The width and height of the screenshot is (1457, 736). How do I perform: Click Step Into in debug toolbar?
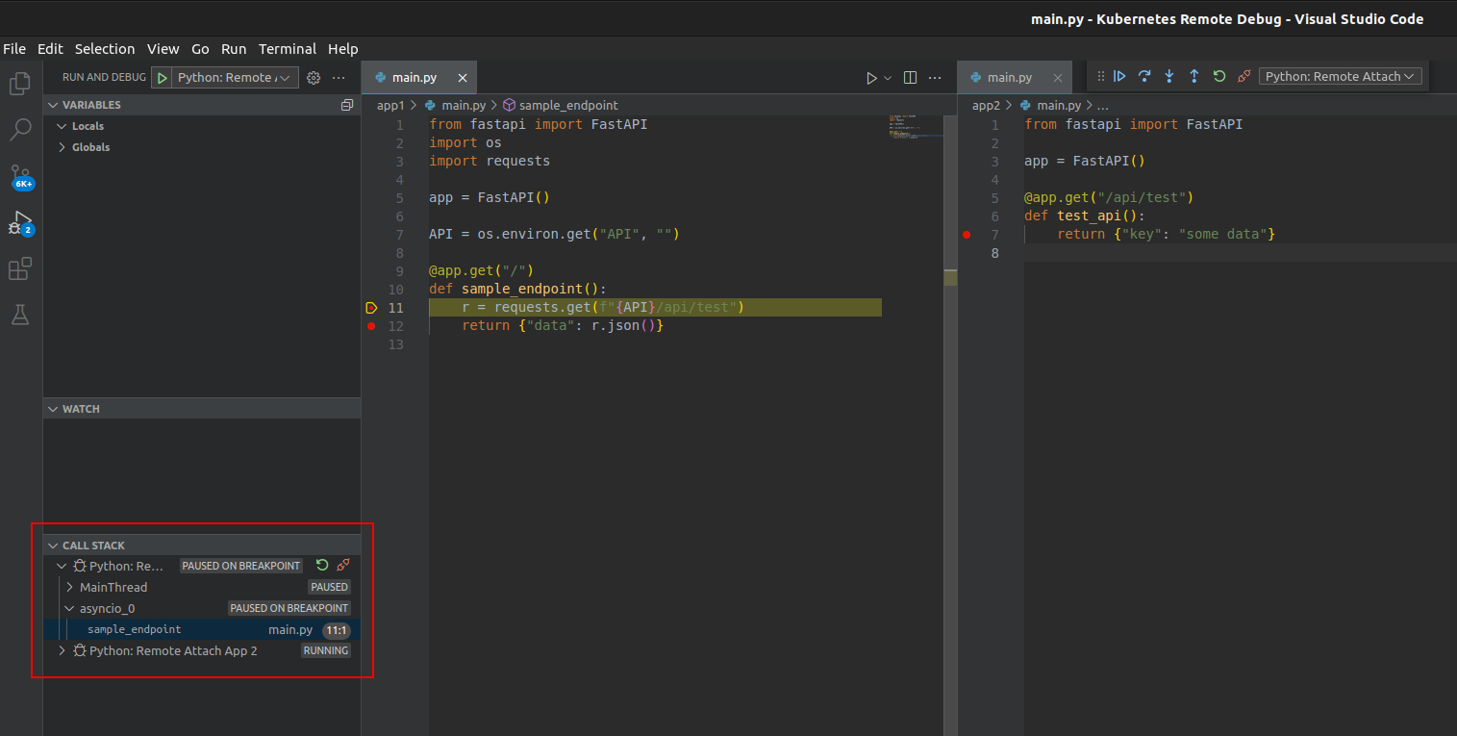(1169, 76)
